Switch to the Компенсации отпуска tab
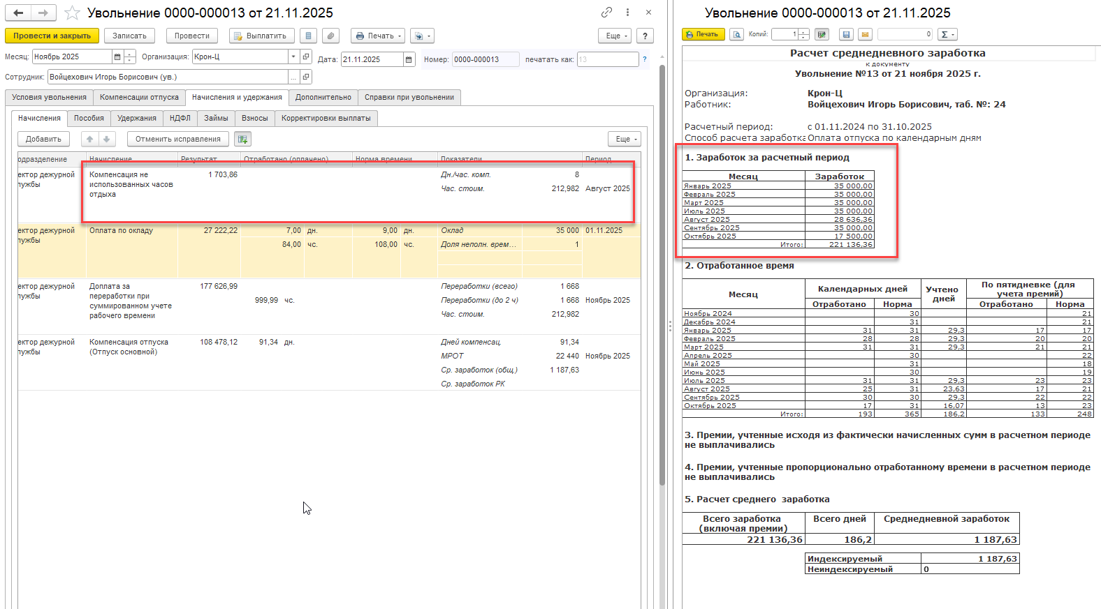1101x609 pixels. [x=139, y=97]
